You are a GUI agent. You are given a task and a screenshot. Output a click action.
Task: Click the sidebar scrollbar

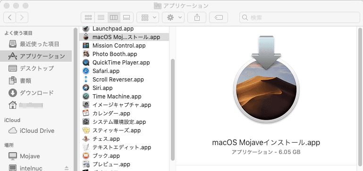(x=76, y=99)
